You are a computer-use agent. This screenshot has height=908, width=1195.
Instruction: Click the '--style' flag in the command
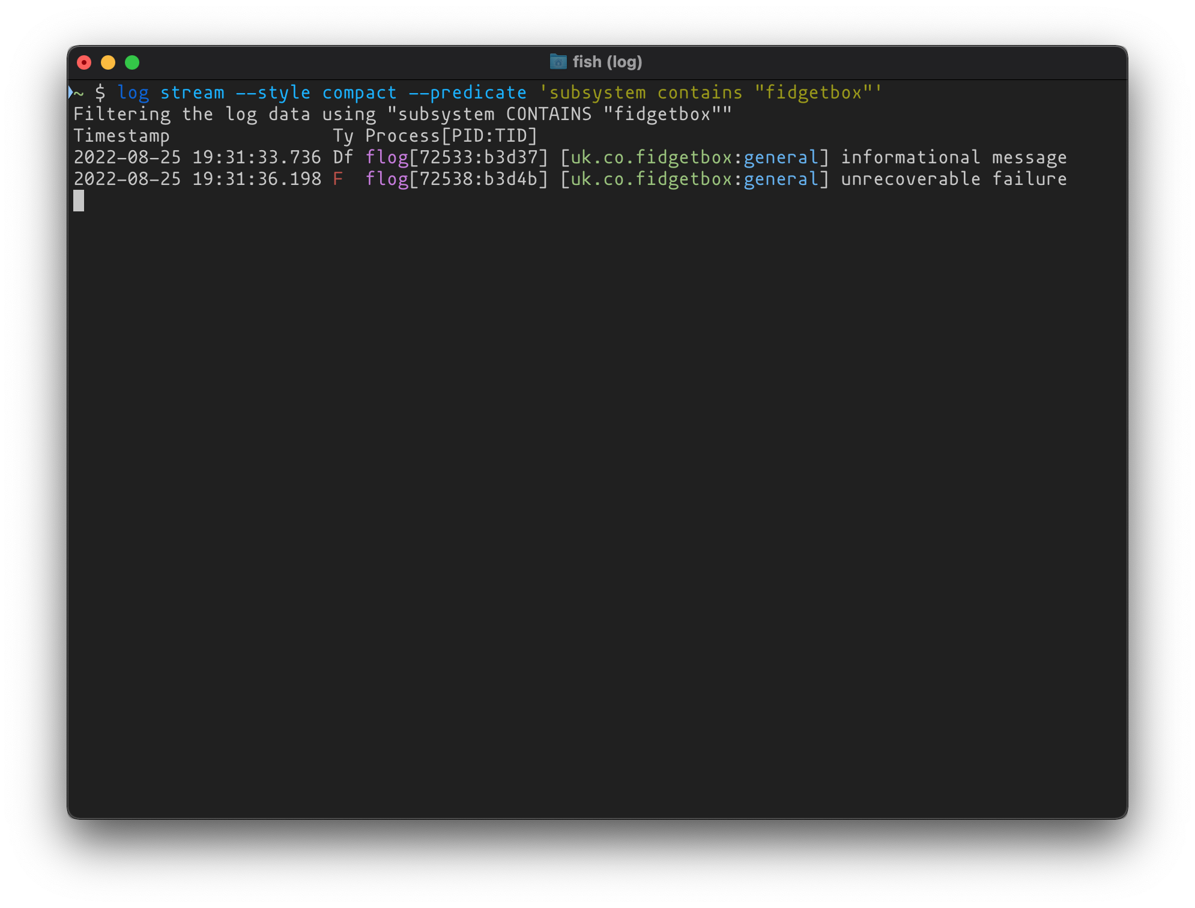pyautogui.click(x=273, y=92)
